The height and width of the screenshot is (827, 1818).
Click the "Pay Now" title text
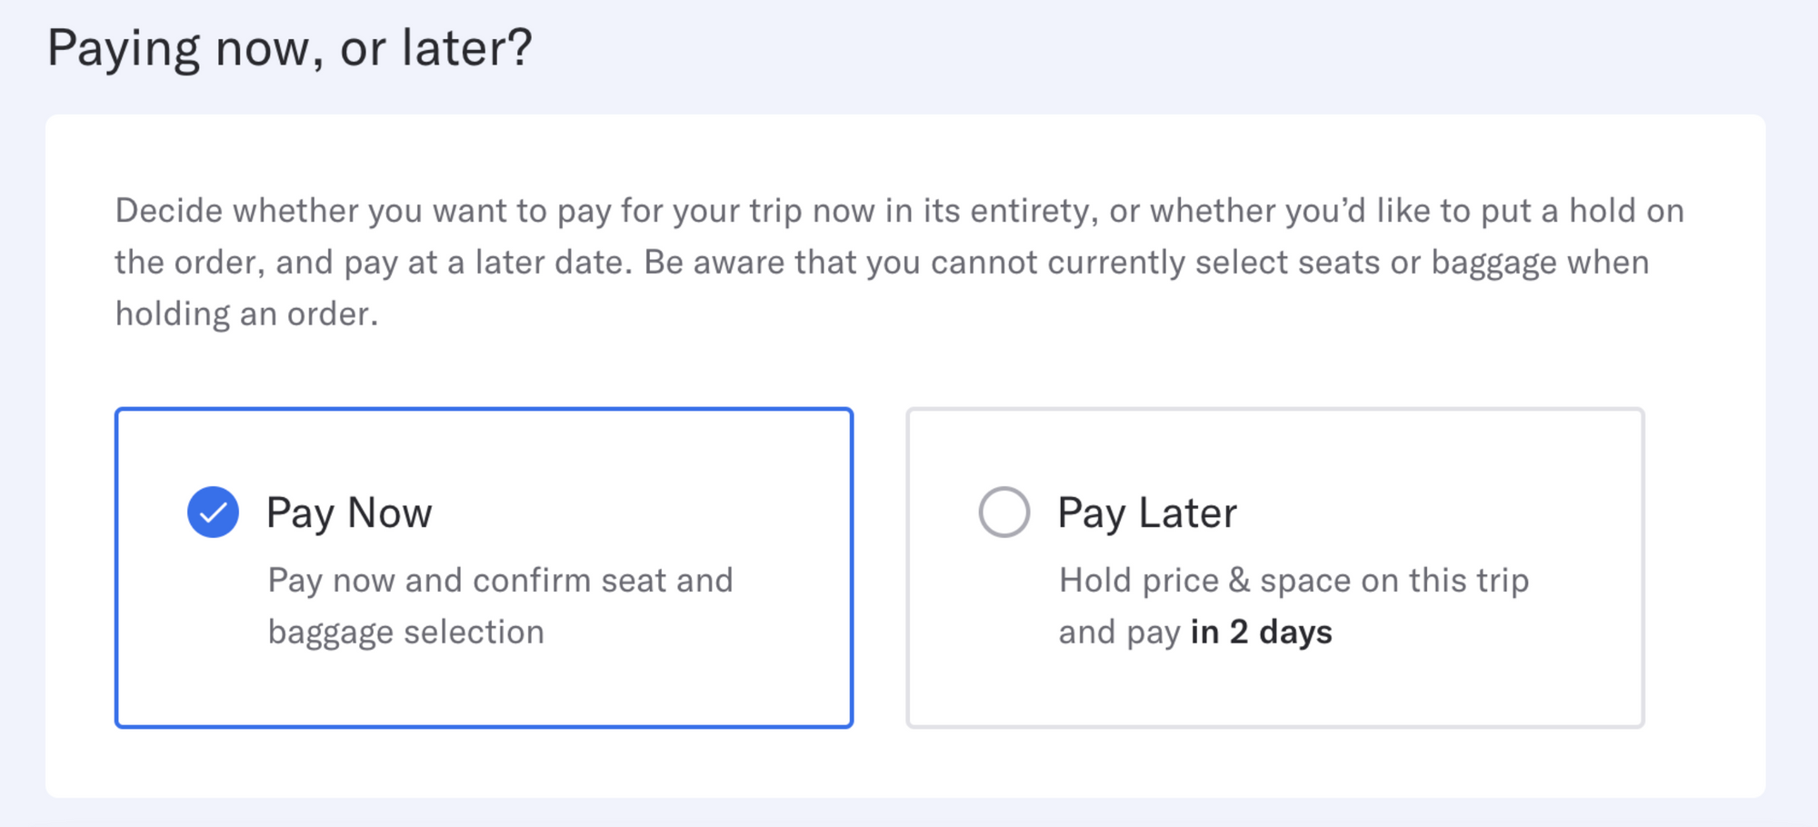[x=349, y=513]
